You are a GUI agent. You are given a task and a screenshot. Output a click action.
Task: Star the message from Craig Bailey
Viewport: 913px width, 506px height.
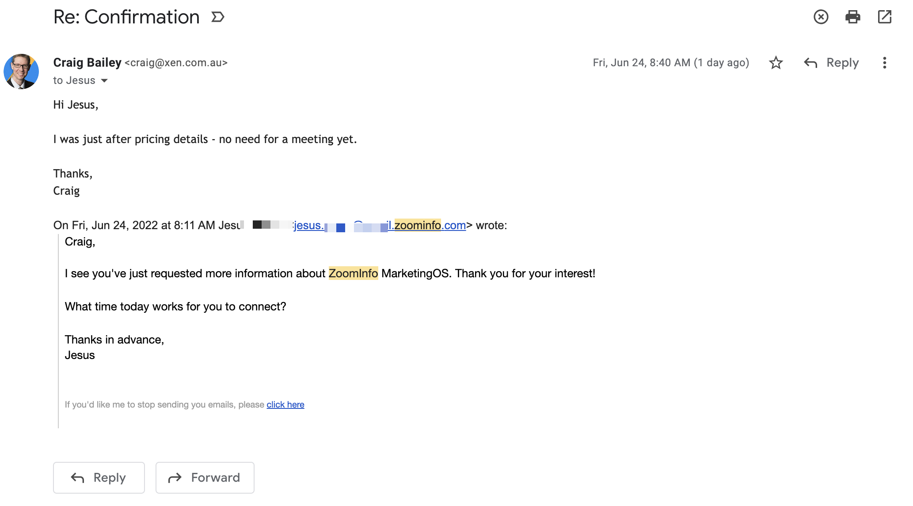point(776,63)
